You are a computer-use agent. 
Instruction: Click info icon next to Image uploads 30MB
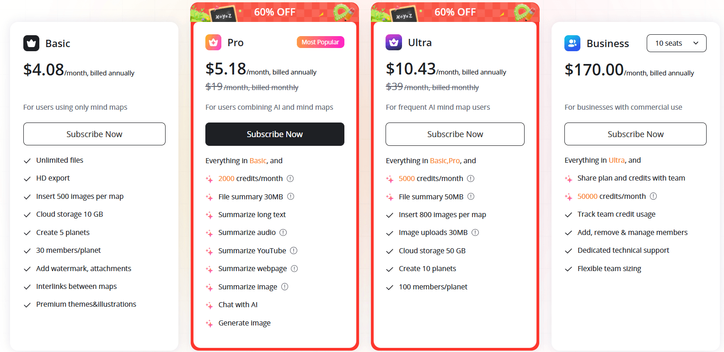[475, 233]
